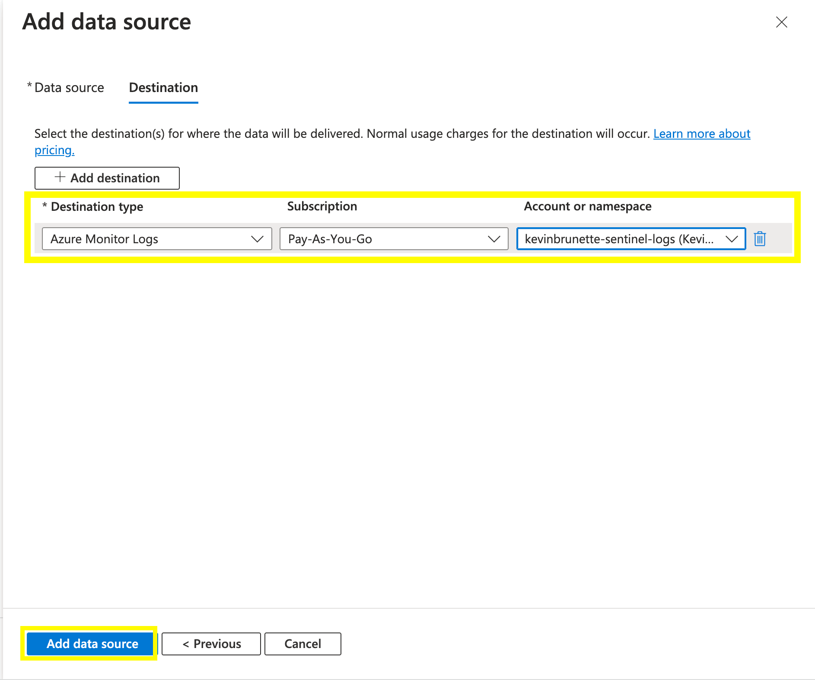Open the Learn more about link
Viewport: 815px width, 680px height.
tap(701, 134)
